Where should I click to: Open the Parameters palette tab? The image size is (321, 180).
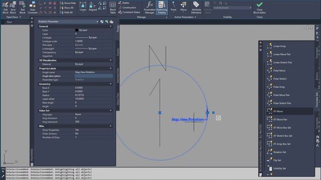(317, 52)
